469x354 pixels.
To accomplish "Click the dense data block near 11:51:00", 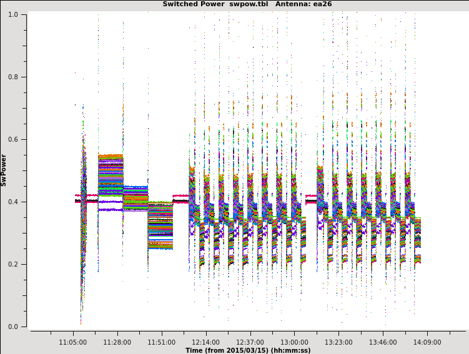I will tap(160, 225).
